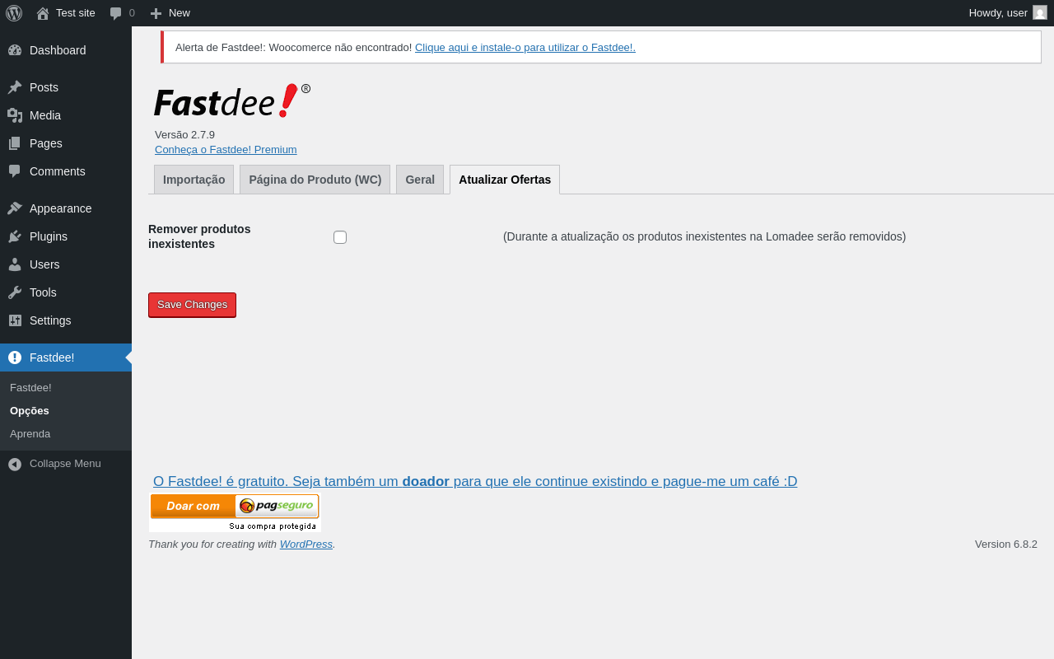Open the Aprenda submenu item

coord(30,433)
